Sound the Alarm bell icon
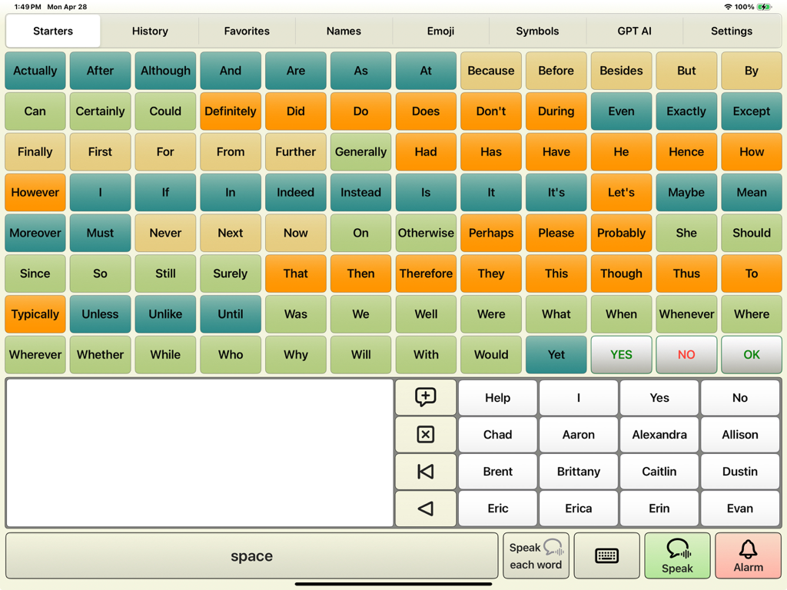 [748, 555]
